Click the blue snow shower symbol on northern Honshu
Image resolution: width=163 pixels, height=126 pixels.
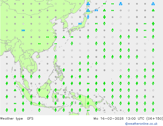(88, 17)
